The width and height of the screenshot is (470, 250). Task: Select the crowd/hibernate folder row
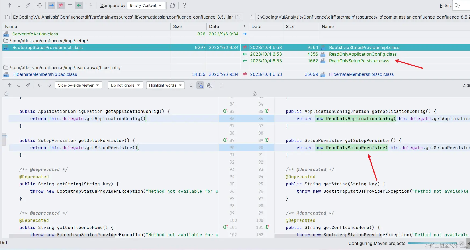coord(65,67)
